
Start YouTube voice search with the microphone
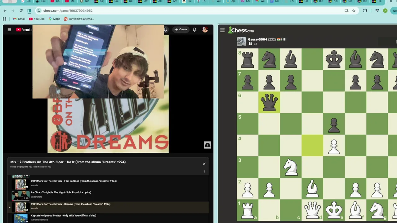(165, 30)
